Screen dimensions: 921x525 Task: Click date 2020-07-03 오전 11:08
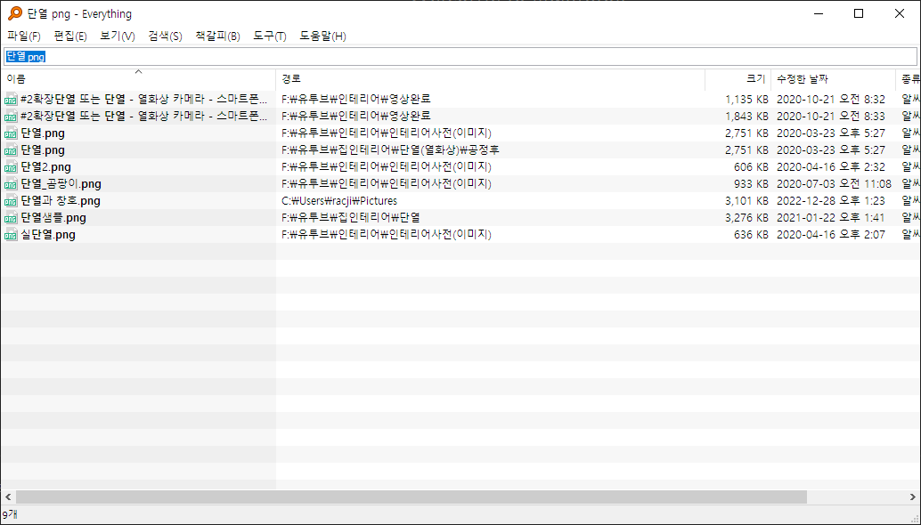click(834, 184)
